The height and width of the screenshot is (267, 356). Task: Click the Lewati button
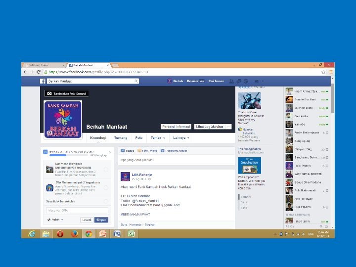[x=87, y=220]
